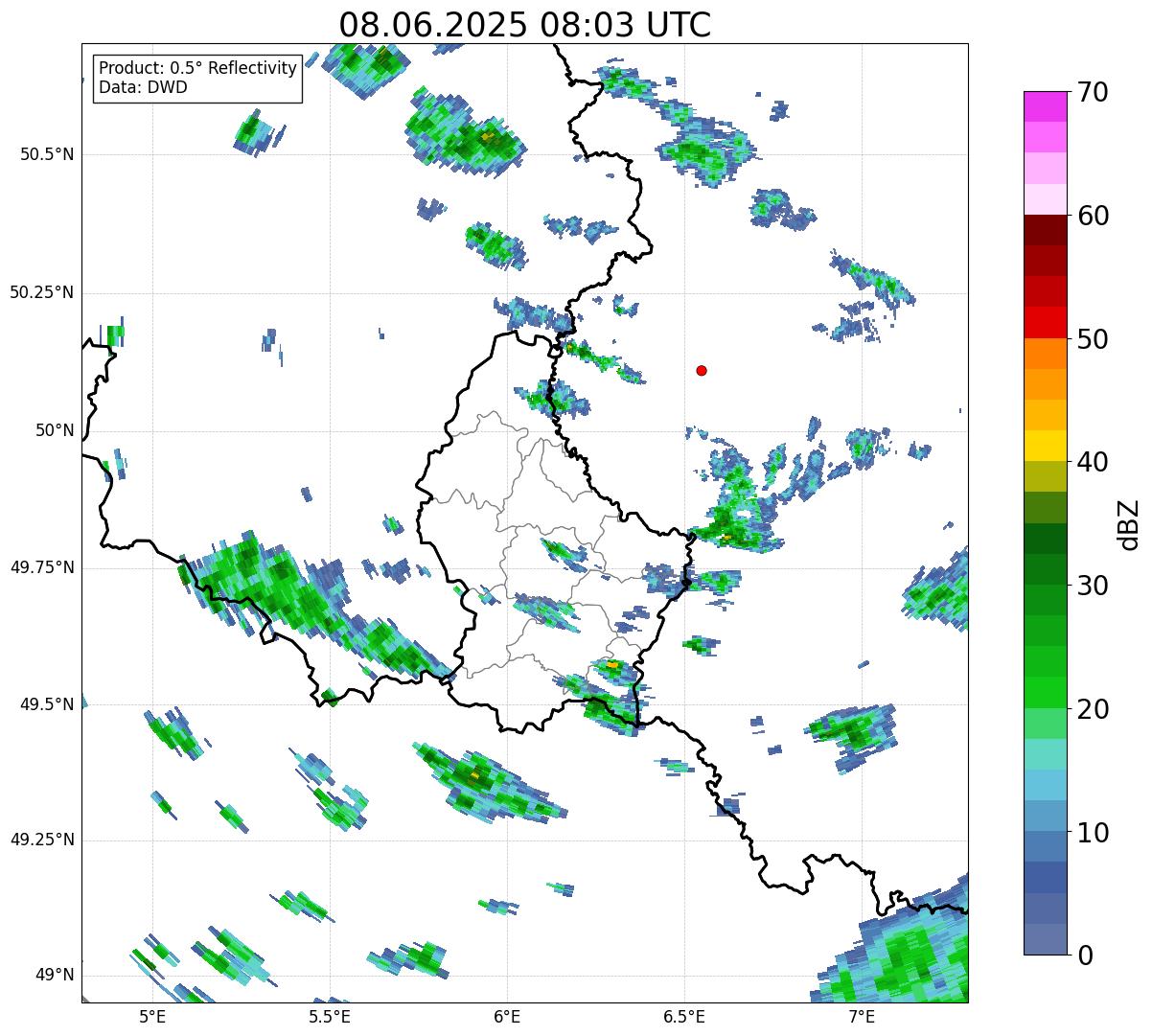Click the red station marker dot

click(702, 371)
